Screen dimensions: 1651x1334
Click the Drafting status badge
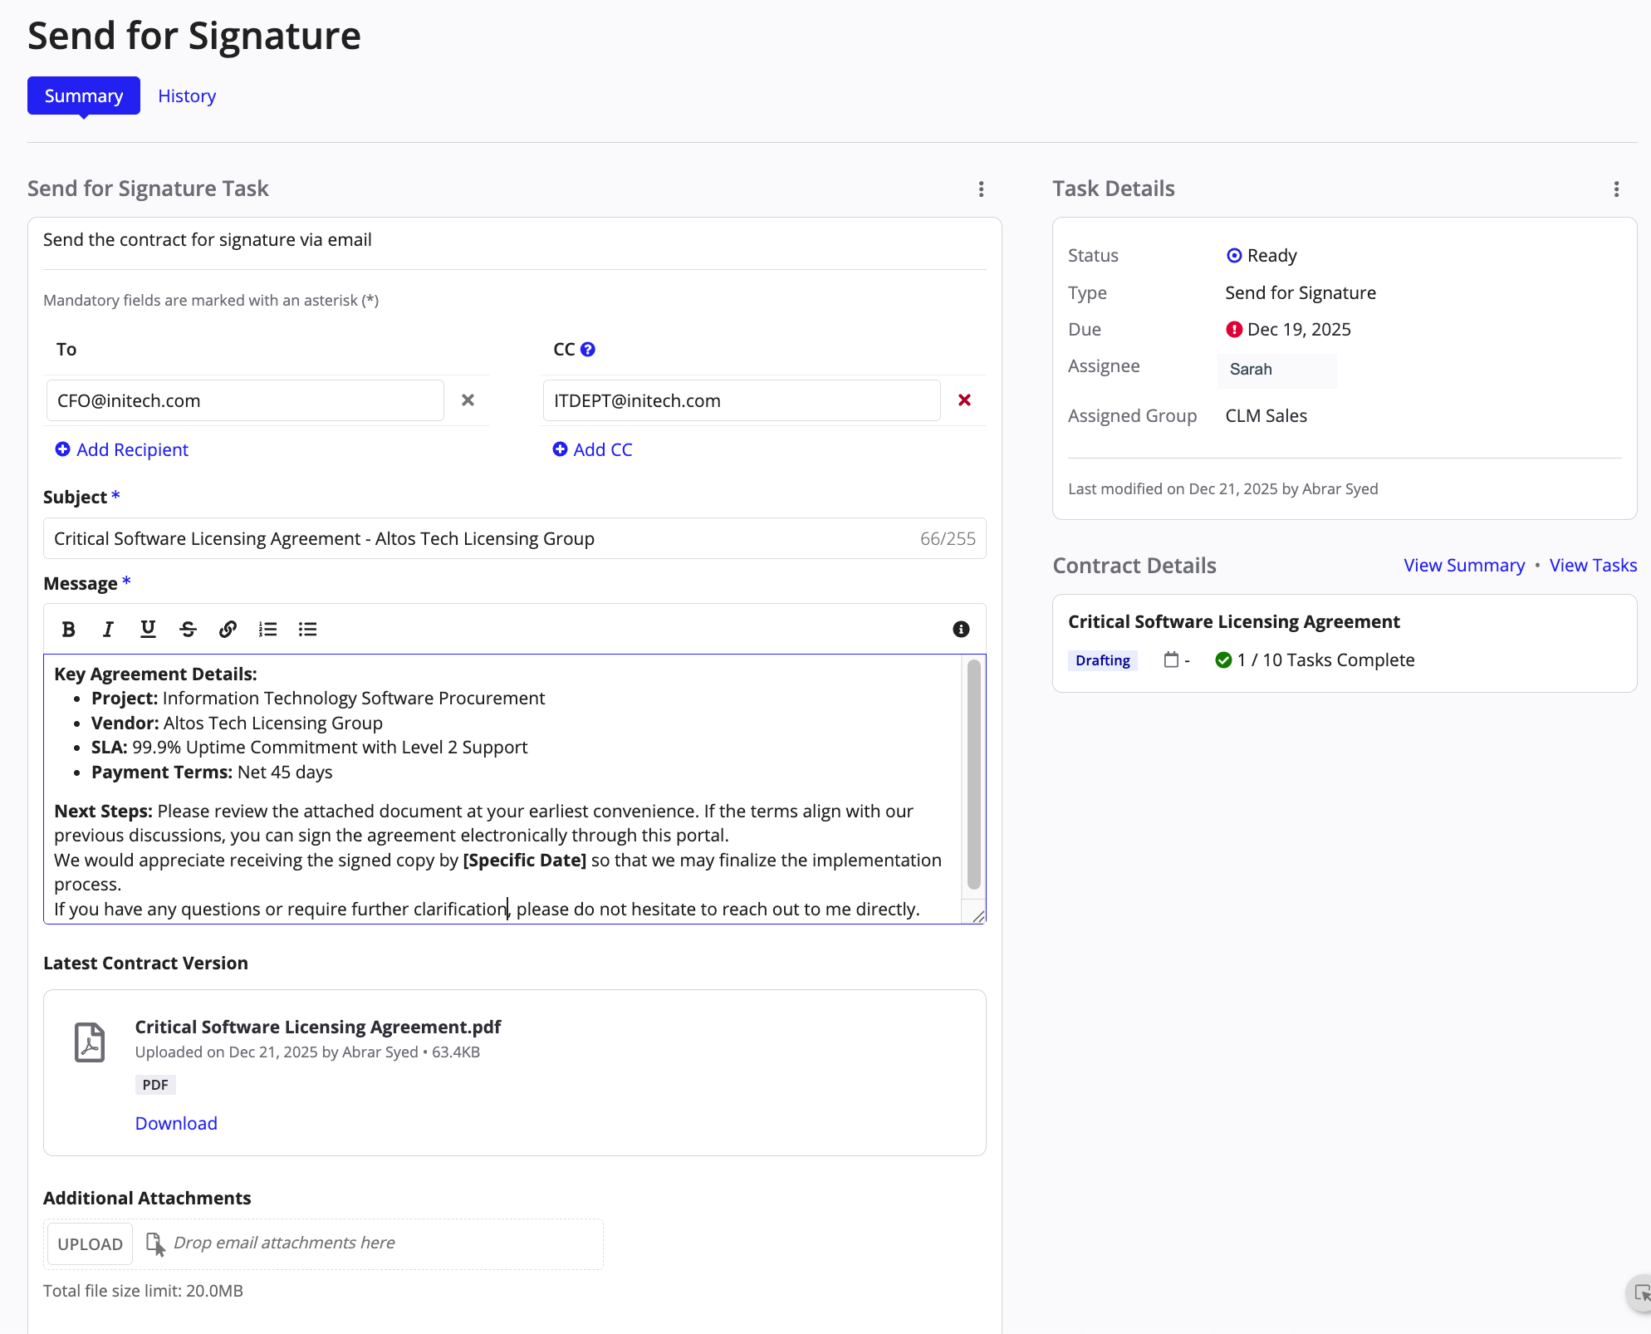[1103, 660]
